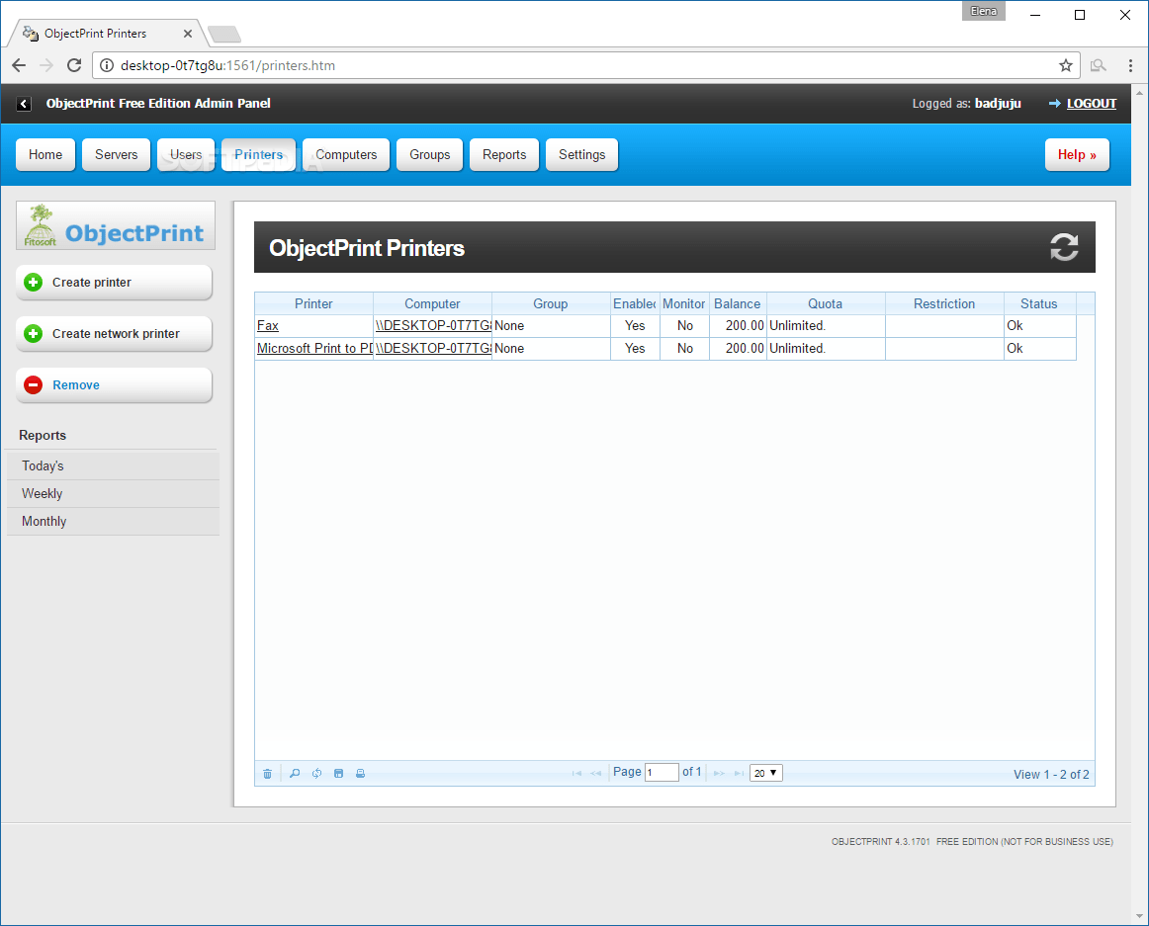Close the ObjectPrint Printers browser tab
This screenshot has height=926, width=1149.
(x=188, y=34)
